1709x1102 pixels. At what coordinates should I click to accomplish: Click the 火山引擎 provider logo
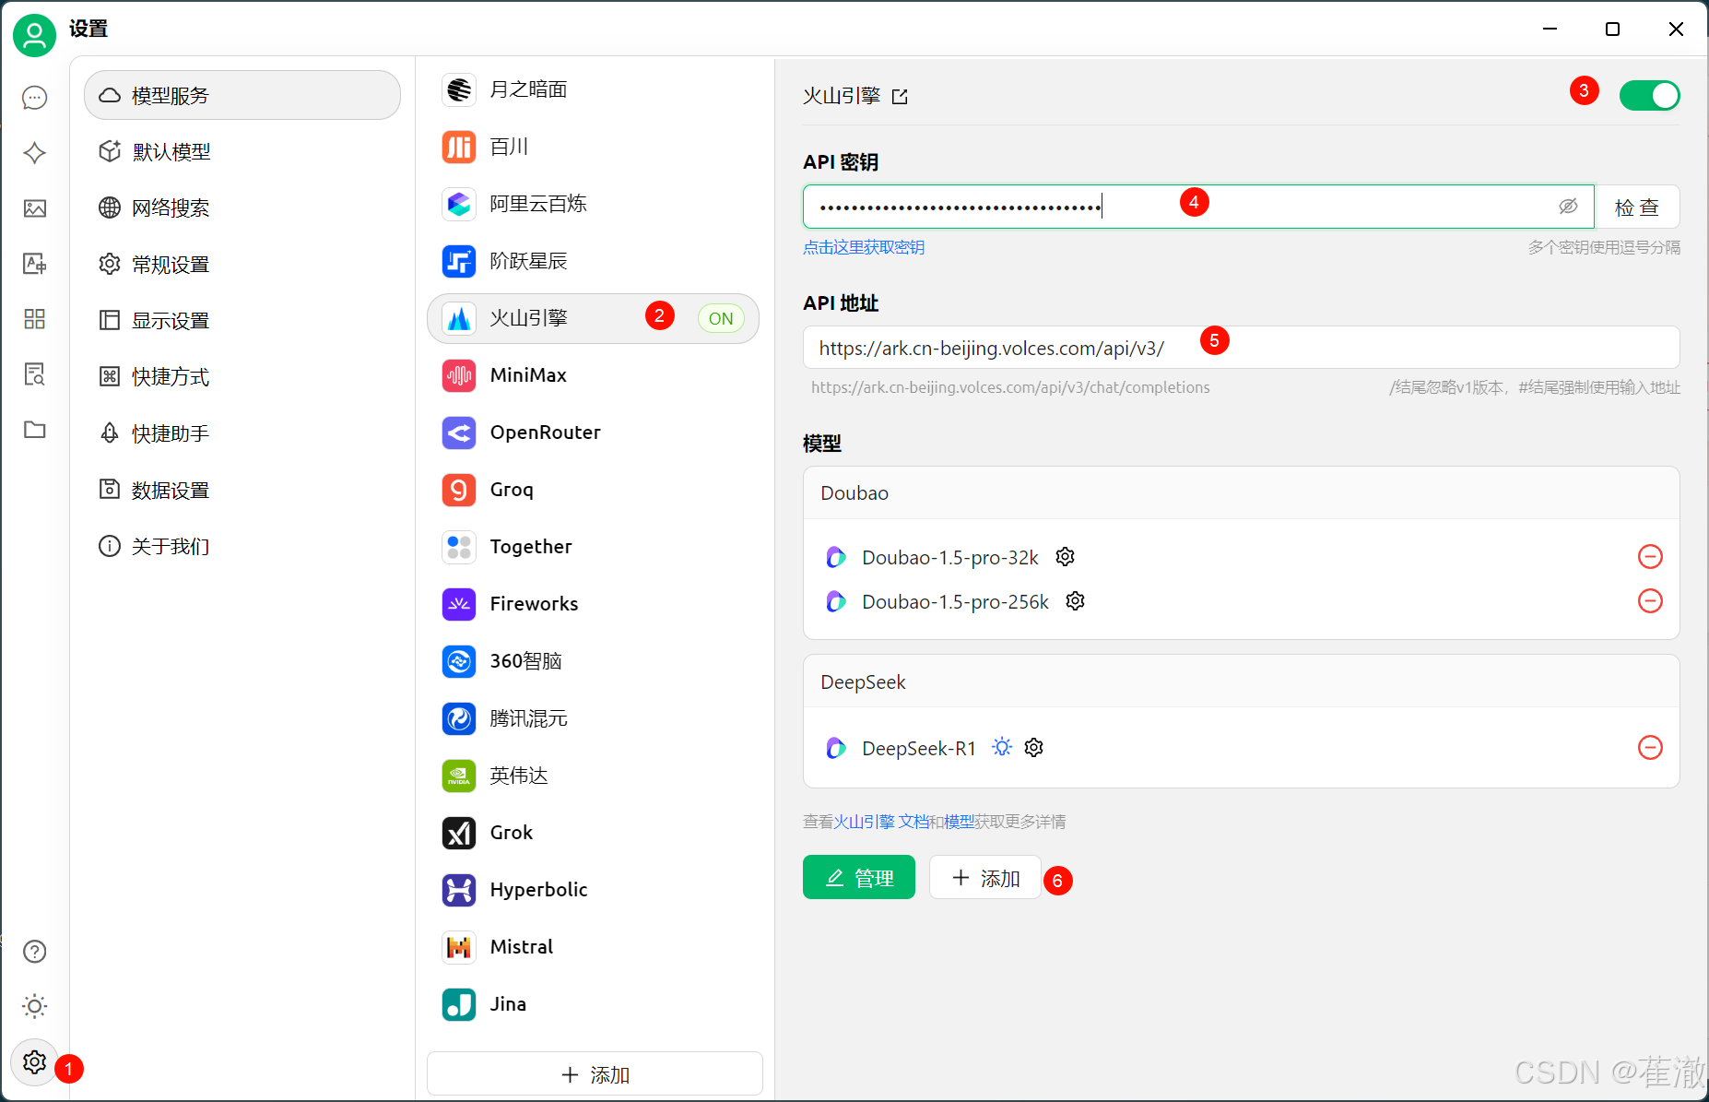pos(459,318)
